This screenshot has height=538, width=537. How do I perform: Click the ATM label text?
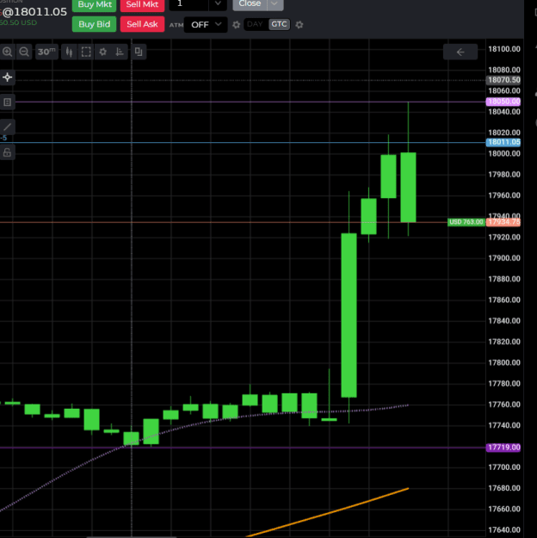pos(176,25)
